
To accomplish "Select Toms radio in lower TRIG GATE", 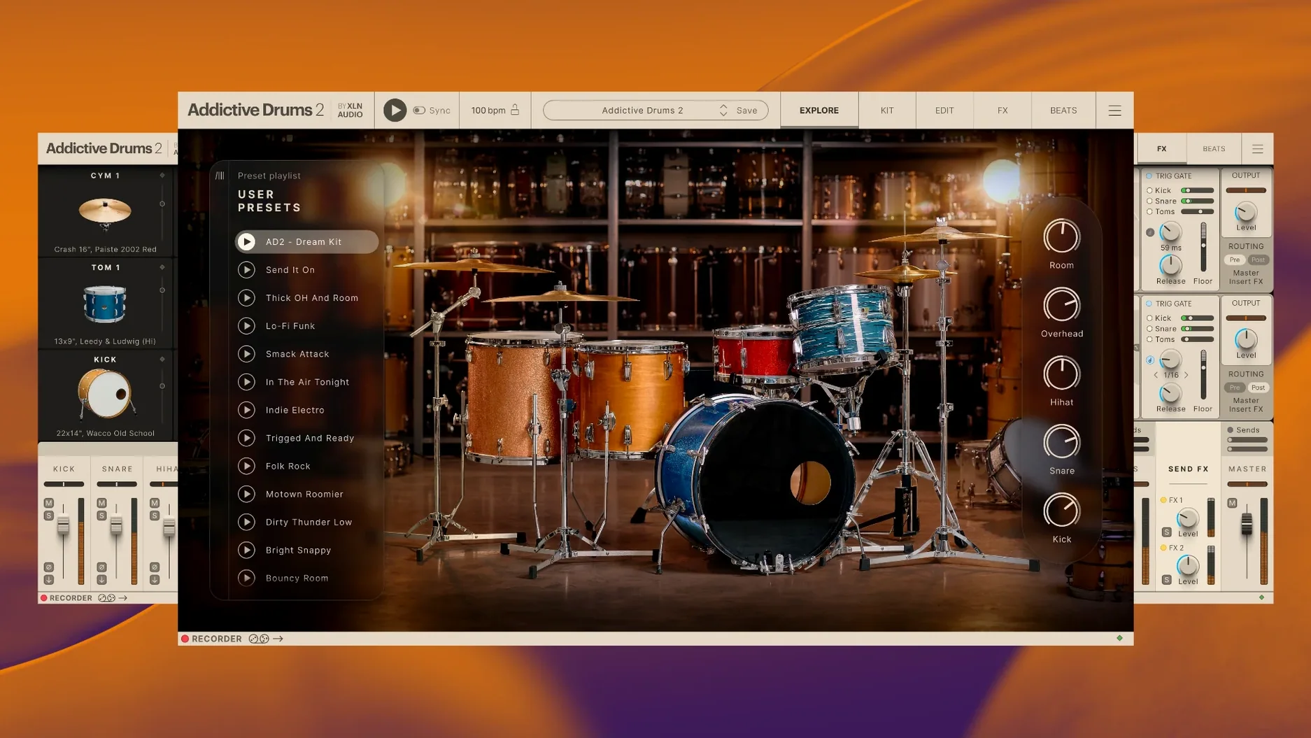I will click(1149, 339).
